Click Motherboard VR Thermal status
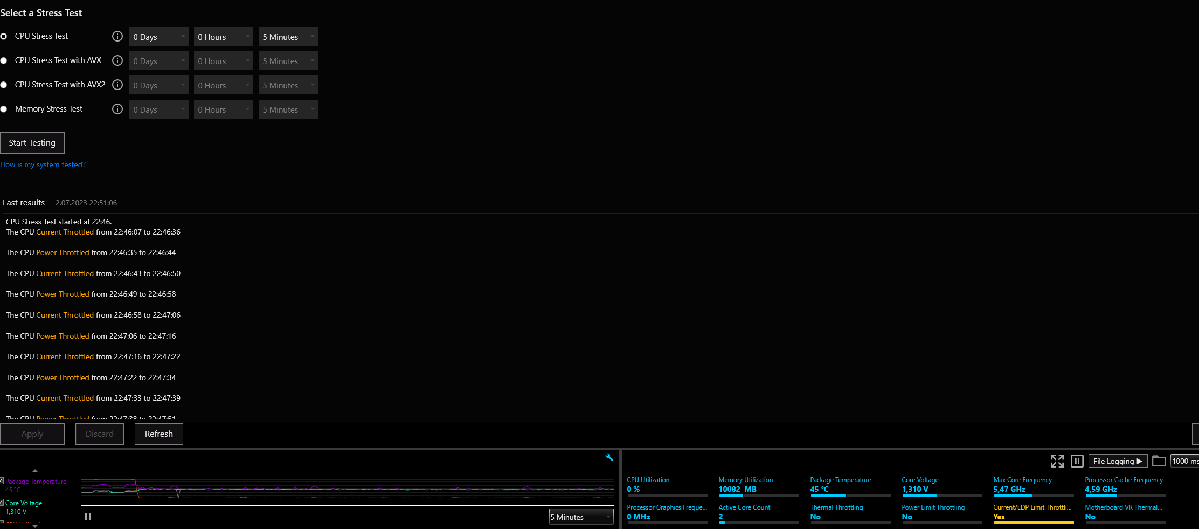Viewport: 1199px width, 529px height. [x=1090, y=517]
